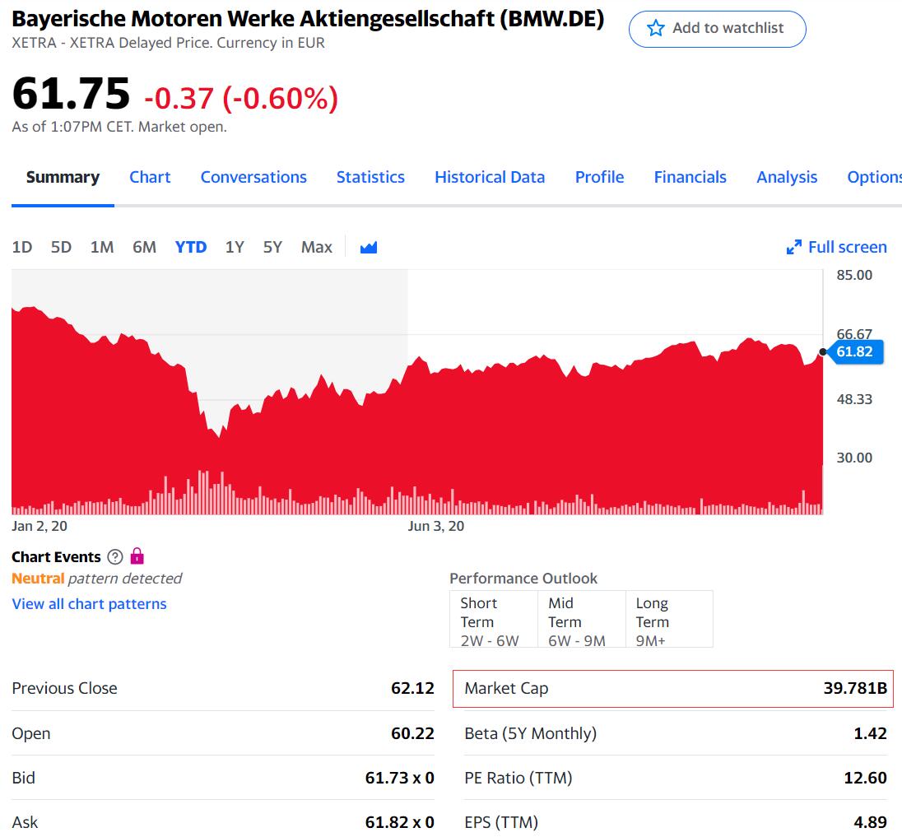
Task: Switch to the Chart tab
Action: pyautogui.click(x=150, y=177)
